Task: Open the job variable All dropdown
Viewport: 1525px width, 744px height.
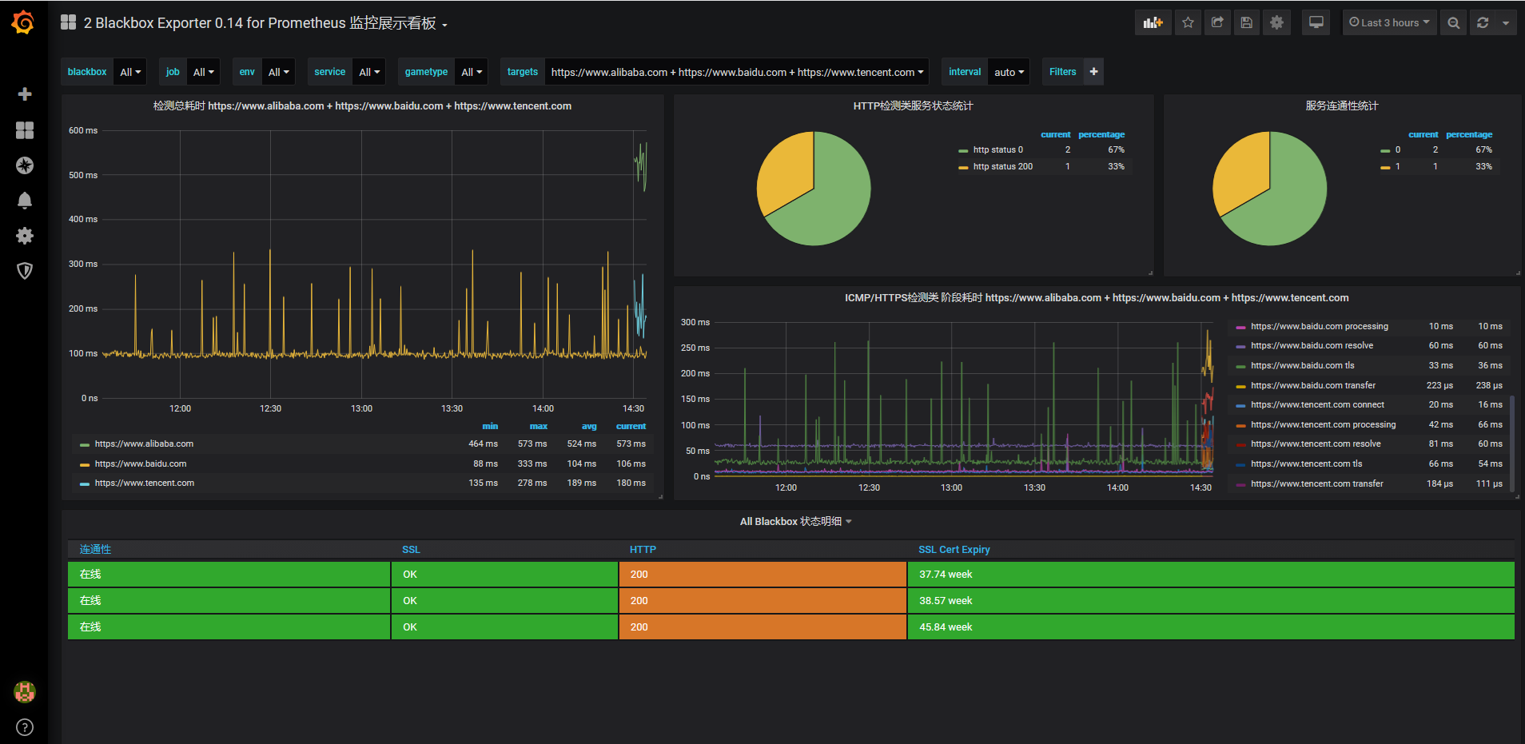Action: click(204, 72)
